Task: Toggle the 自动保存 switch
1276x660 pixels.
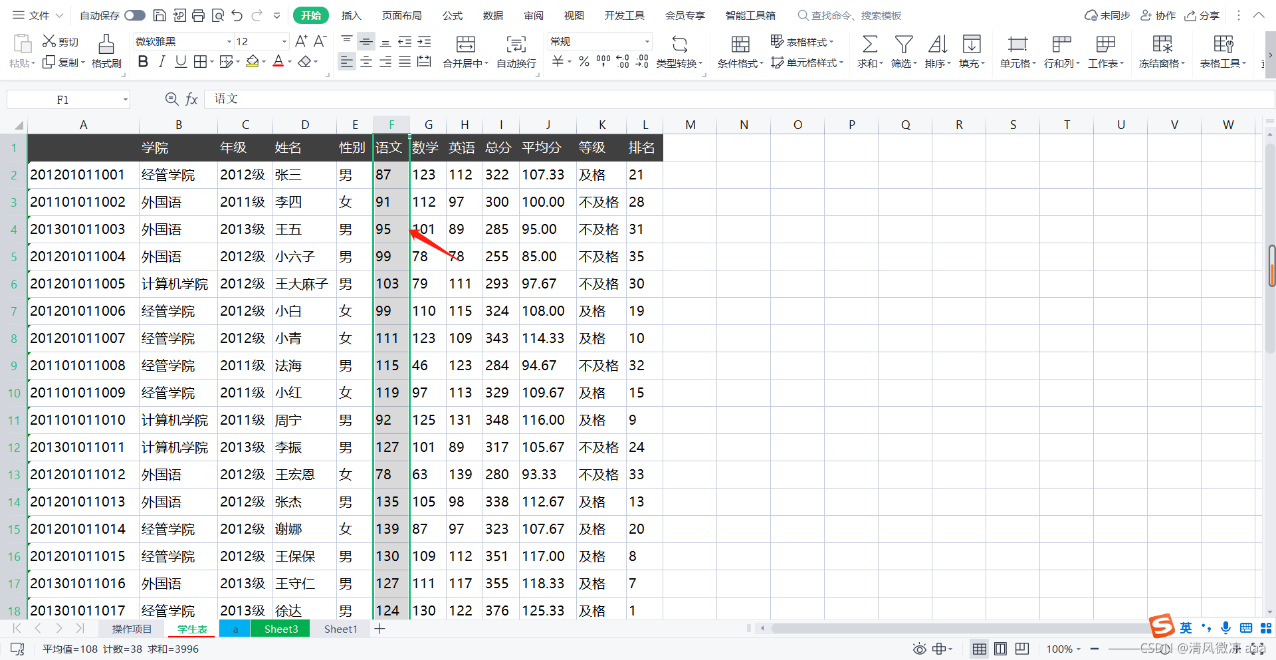Action: pyautogui.click(x=135, y=15)
